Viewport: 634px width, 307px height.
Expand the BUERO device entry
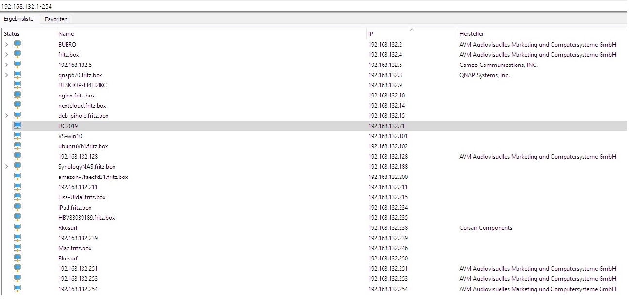pyautogui.click(x=7, y=45)
